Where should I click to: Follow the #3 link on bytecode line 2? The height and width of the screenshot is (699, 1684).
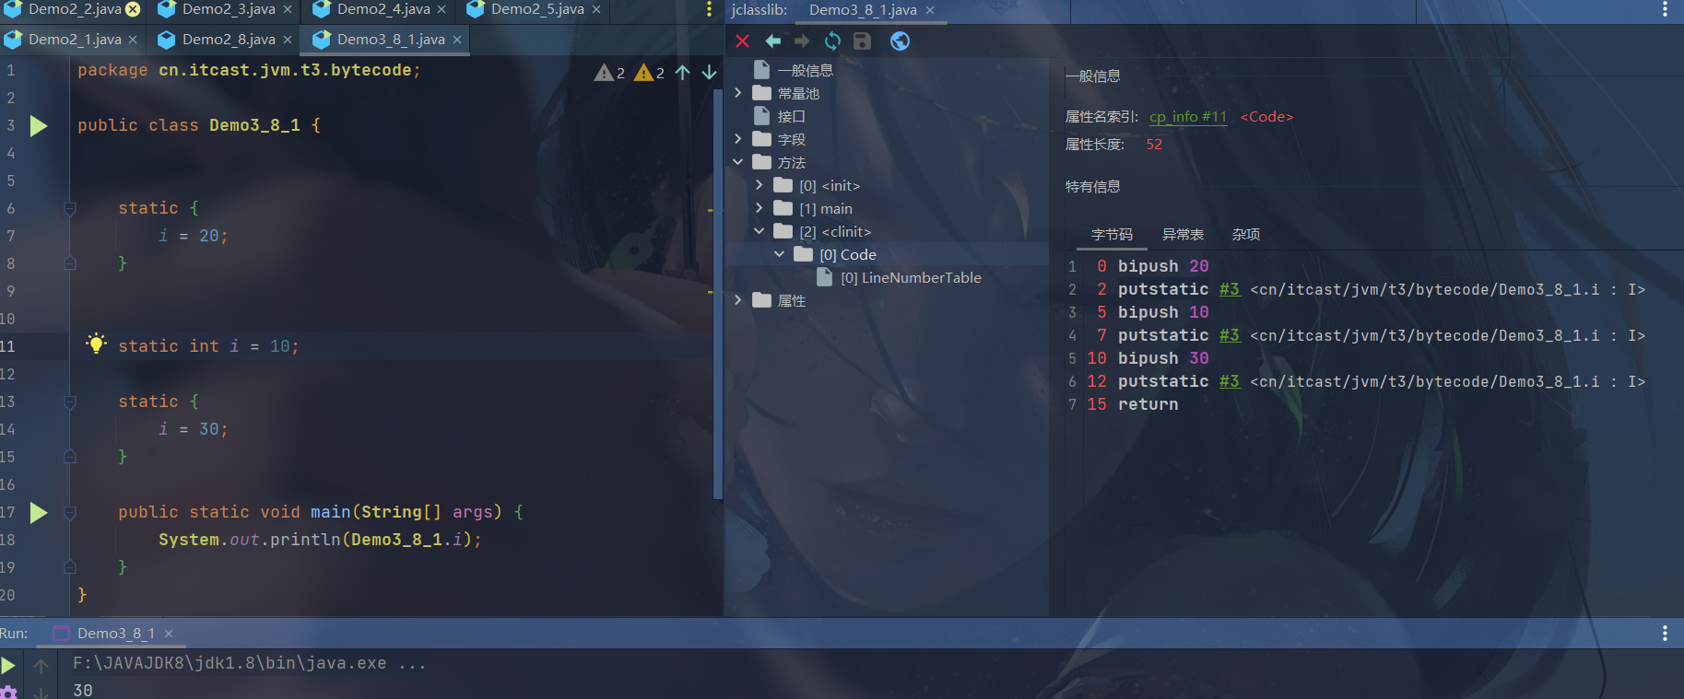1230,289
